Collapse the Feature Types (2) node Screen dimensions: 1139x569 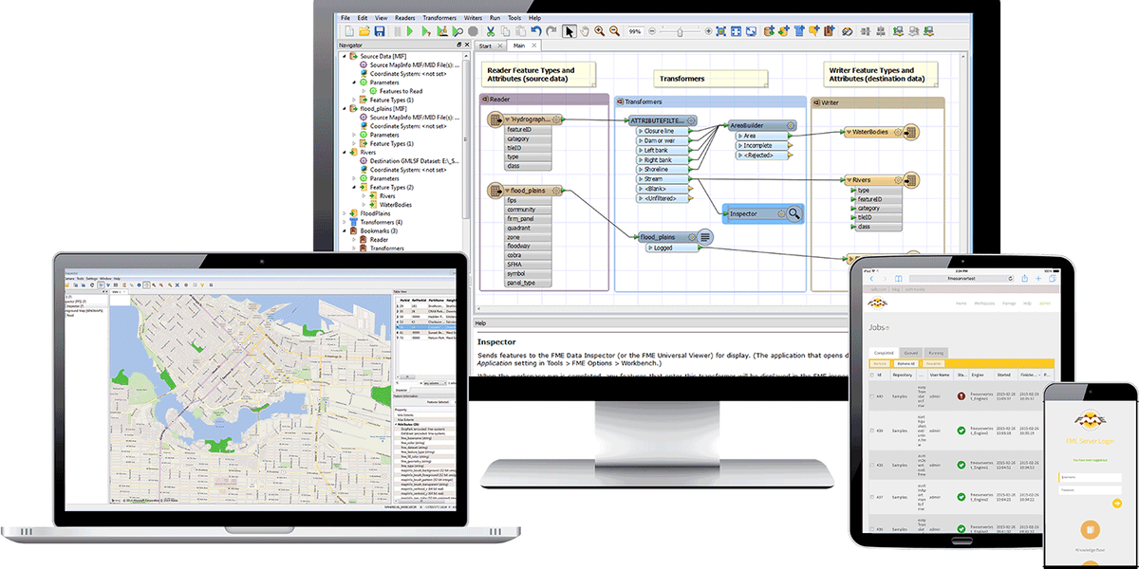[x=354, y=187]
